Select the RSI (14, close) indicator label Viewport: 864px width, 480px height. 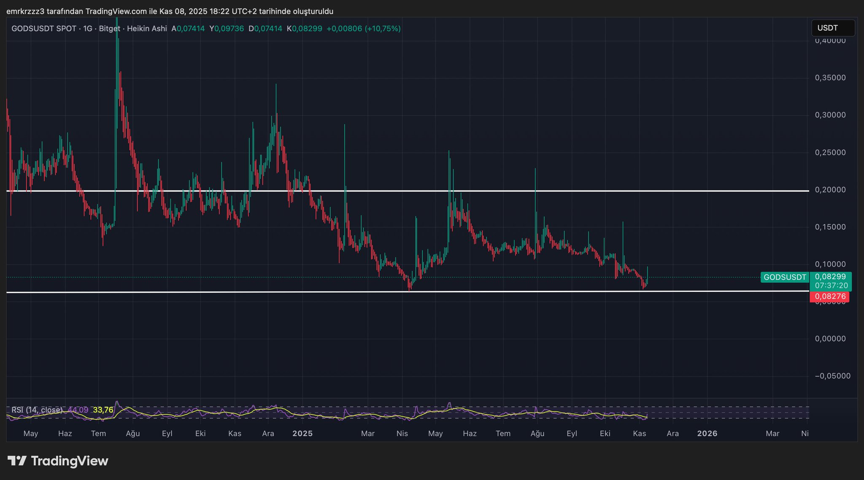coord(37,410)
